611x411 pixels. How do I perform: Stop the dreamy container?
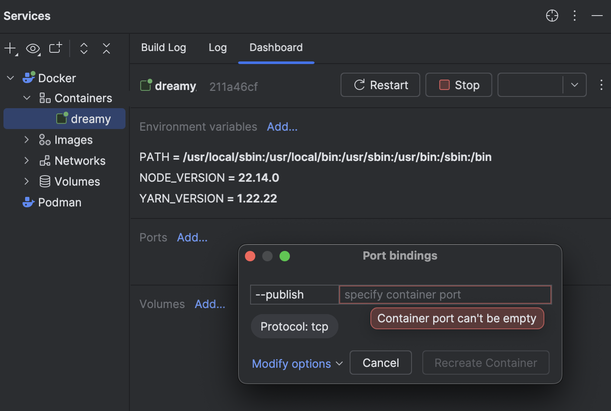(x=458, y=85)
